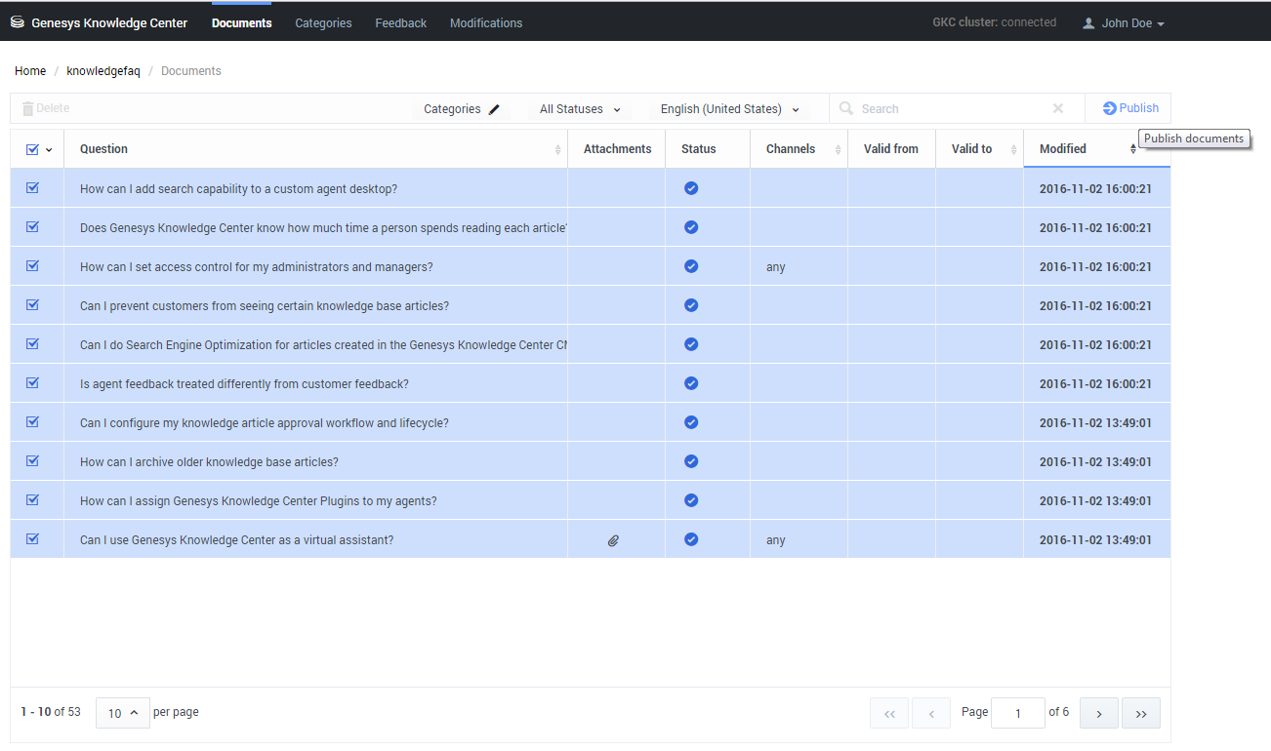
Task: Click the Home breadcrumb link
Action: click(30, 71)
